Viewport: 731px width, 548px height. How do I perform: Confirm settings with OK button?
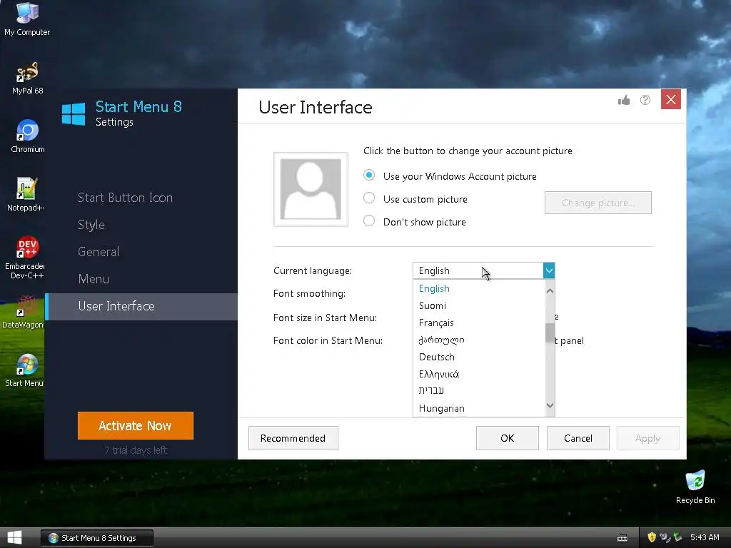[508, 438]
